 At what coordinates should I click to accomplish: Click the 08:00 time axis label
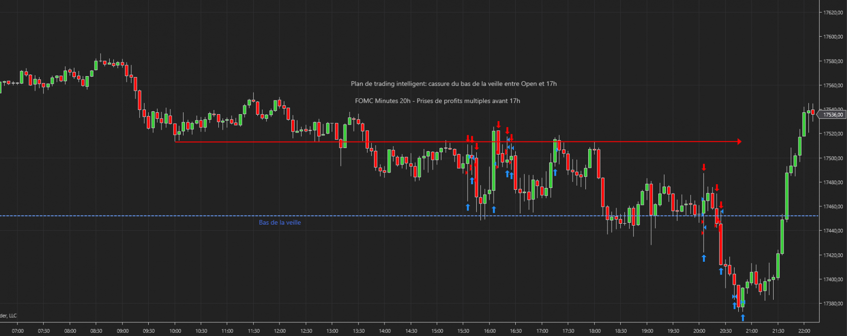70,331
